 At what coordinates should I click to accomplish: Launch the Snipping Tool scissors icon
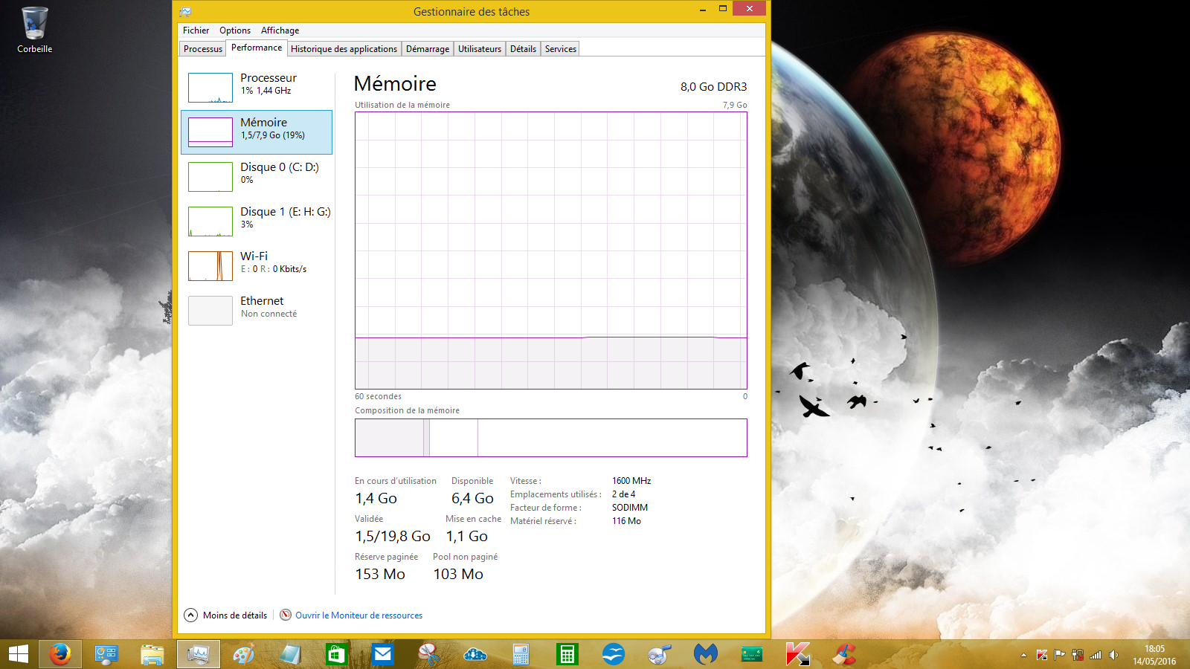pyautogui.click(x=428, y=654)
